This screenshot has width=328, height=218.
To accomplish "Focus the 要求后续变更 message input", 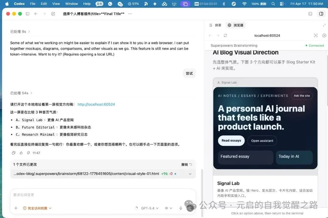I will [x=103, y=195].
